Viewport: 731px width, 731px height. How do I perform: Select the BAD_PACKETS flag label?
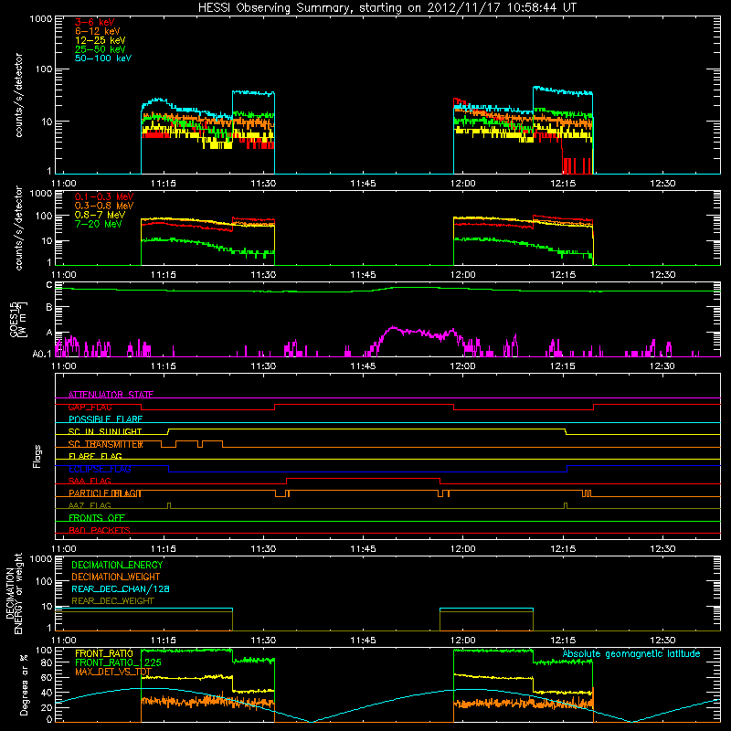pyautogui.click(x=100, y=531)
